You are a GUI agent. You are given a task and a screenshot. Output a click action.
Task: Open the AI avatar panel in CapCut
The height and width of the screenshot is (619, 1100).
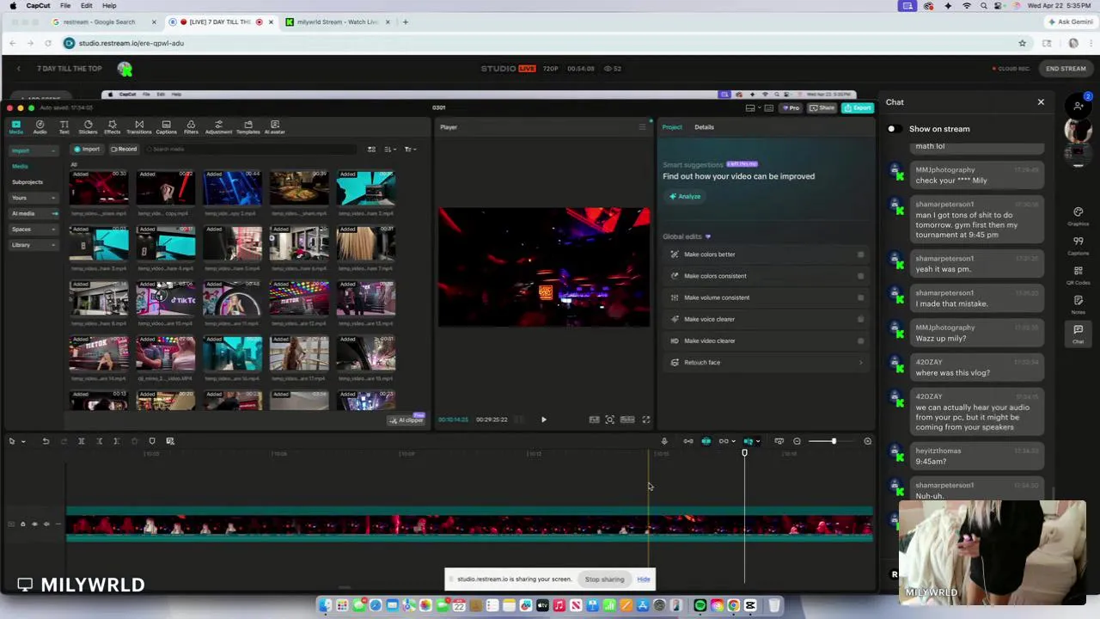tap(275, 127)
